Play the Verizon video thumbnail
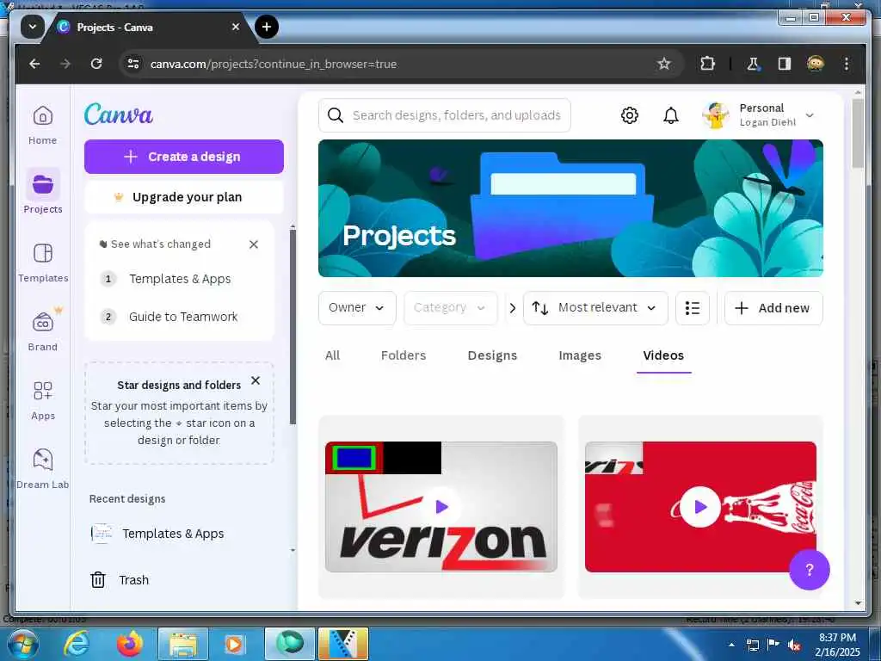 click(441, 506)
